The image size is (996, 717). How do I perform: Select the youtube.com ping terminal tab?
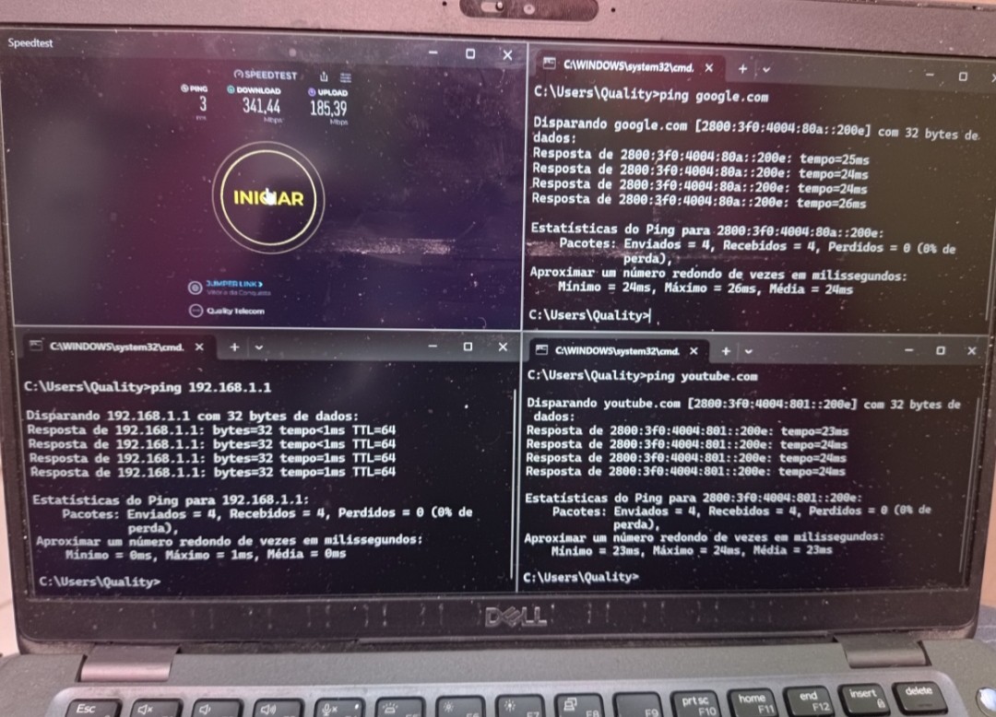click(x=609, y=351)
